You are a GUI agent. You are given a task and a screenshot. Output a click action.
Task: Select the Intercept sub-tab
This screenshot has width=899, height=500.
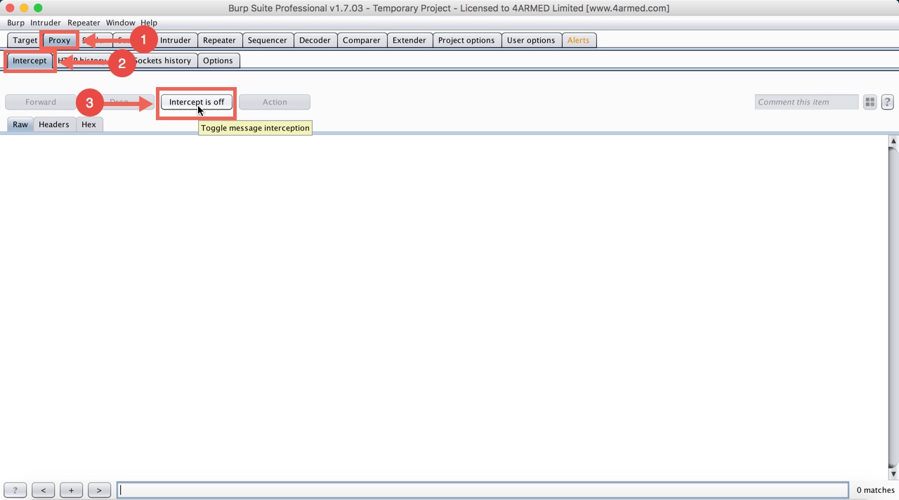pos(29,60)
